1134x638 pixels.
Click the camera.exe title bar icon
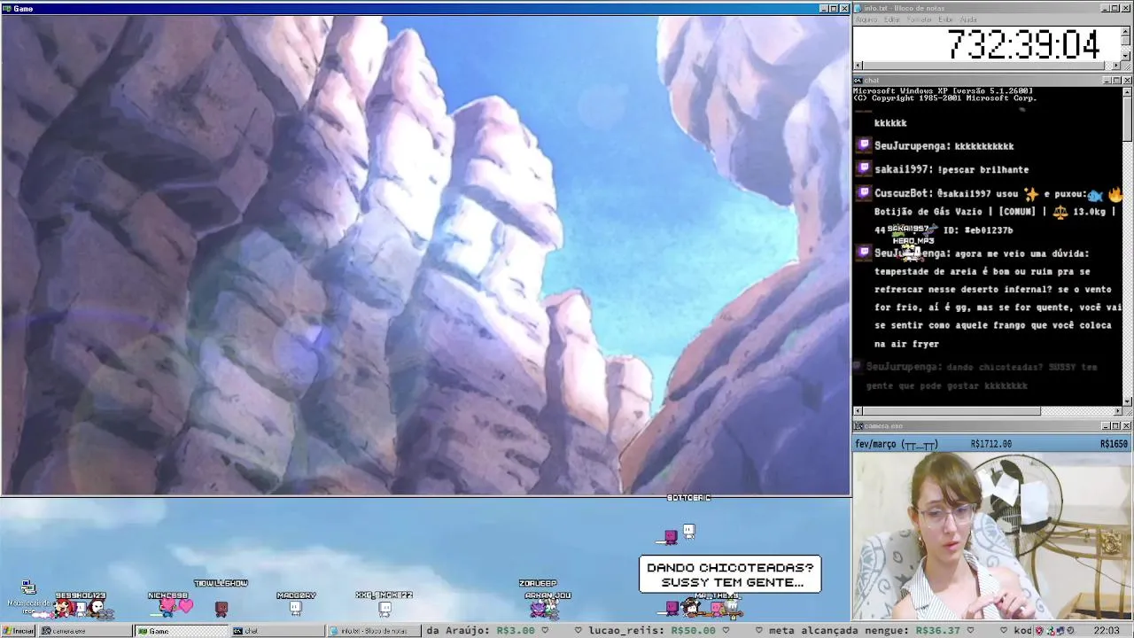(858, 426)
